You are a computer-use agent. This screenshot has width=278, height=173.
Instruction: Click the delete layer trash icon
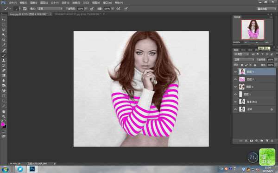272,141
